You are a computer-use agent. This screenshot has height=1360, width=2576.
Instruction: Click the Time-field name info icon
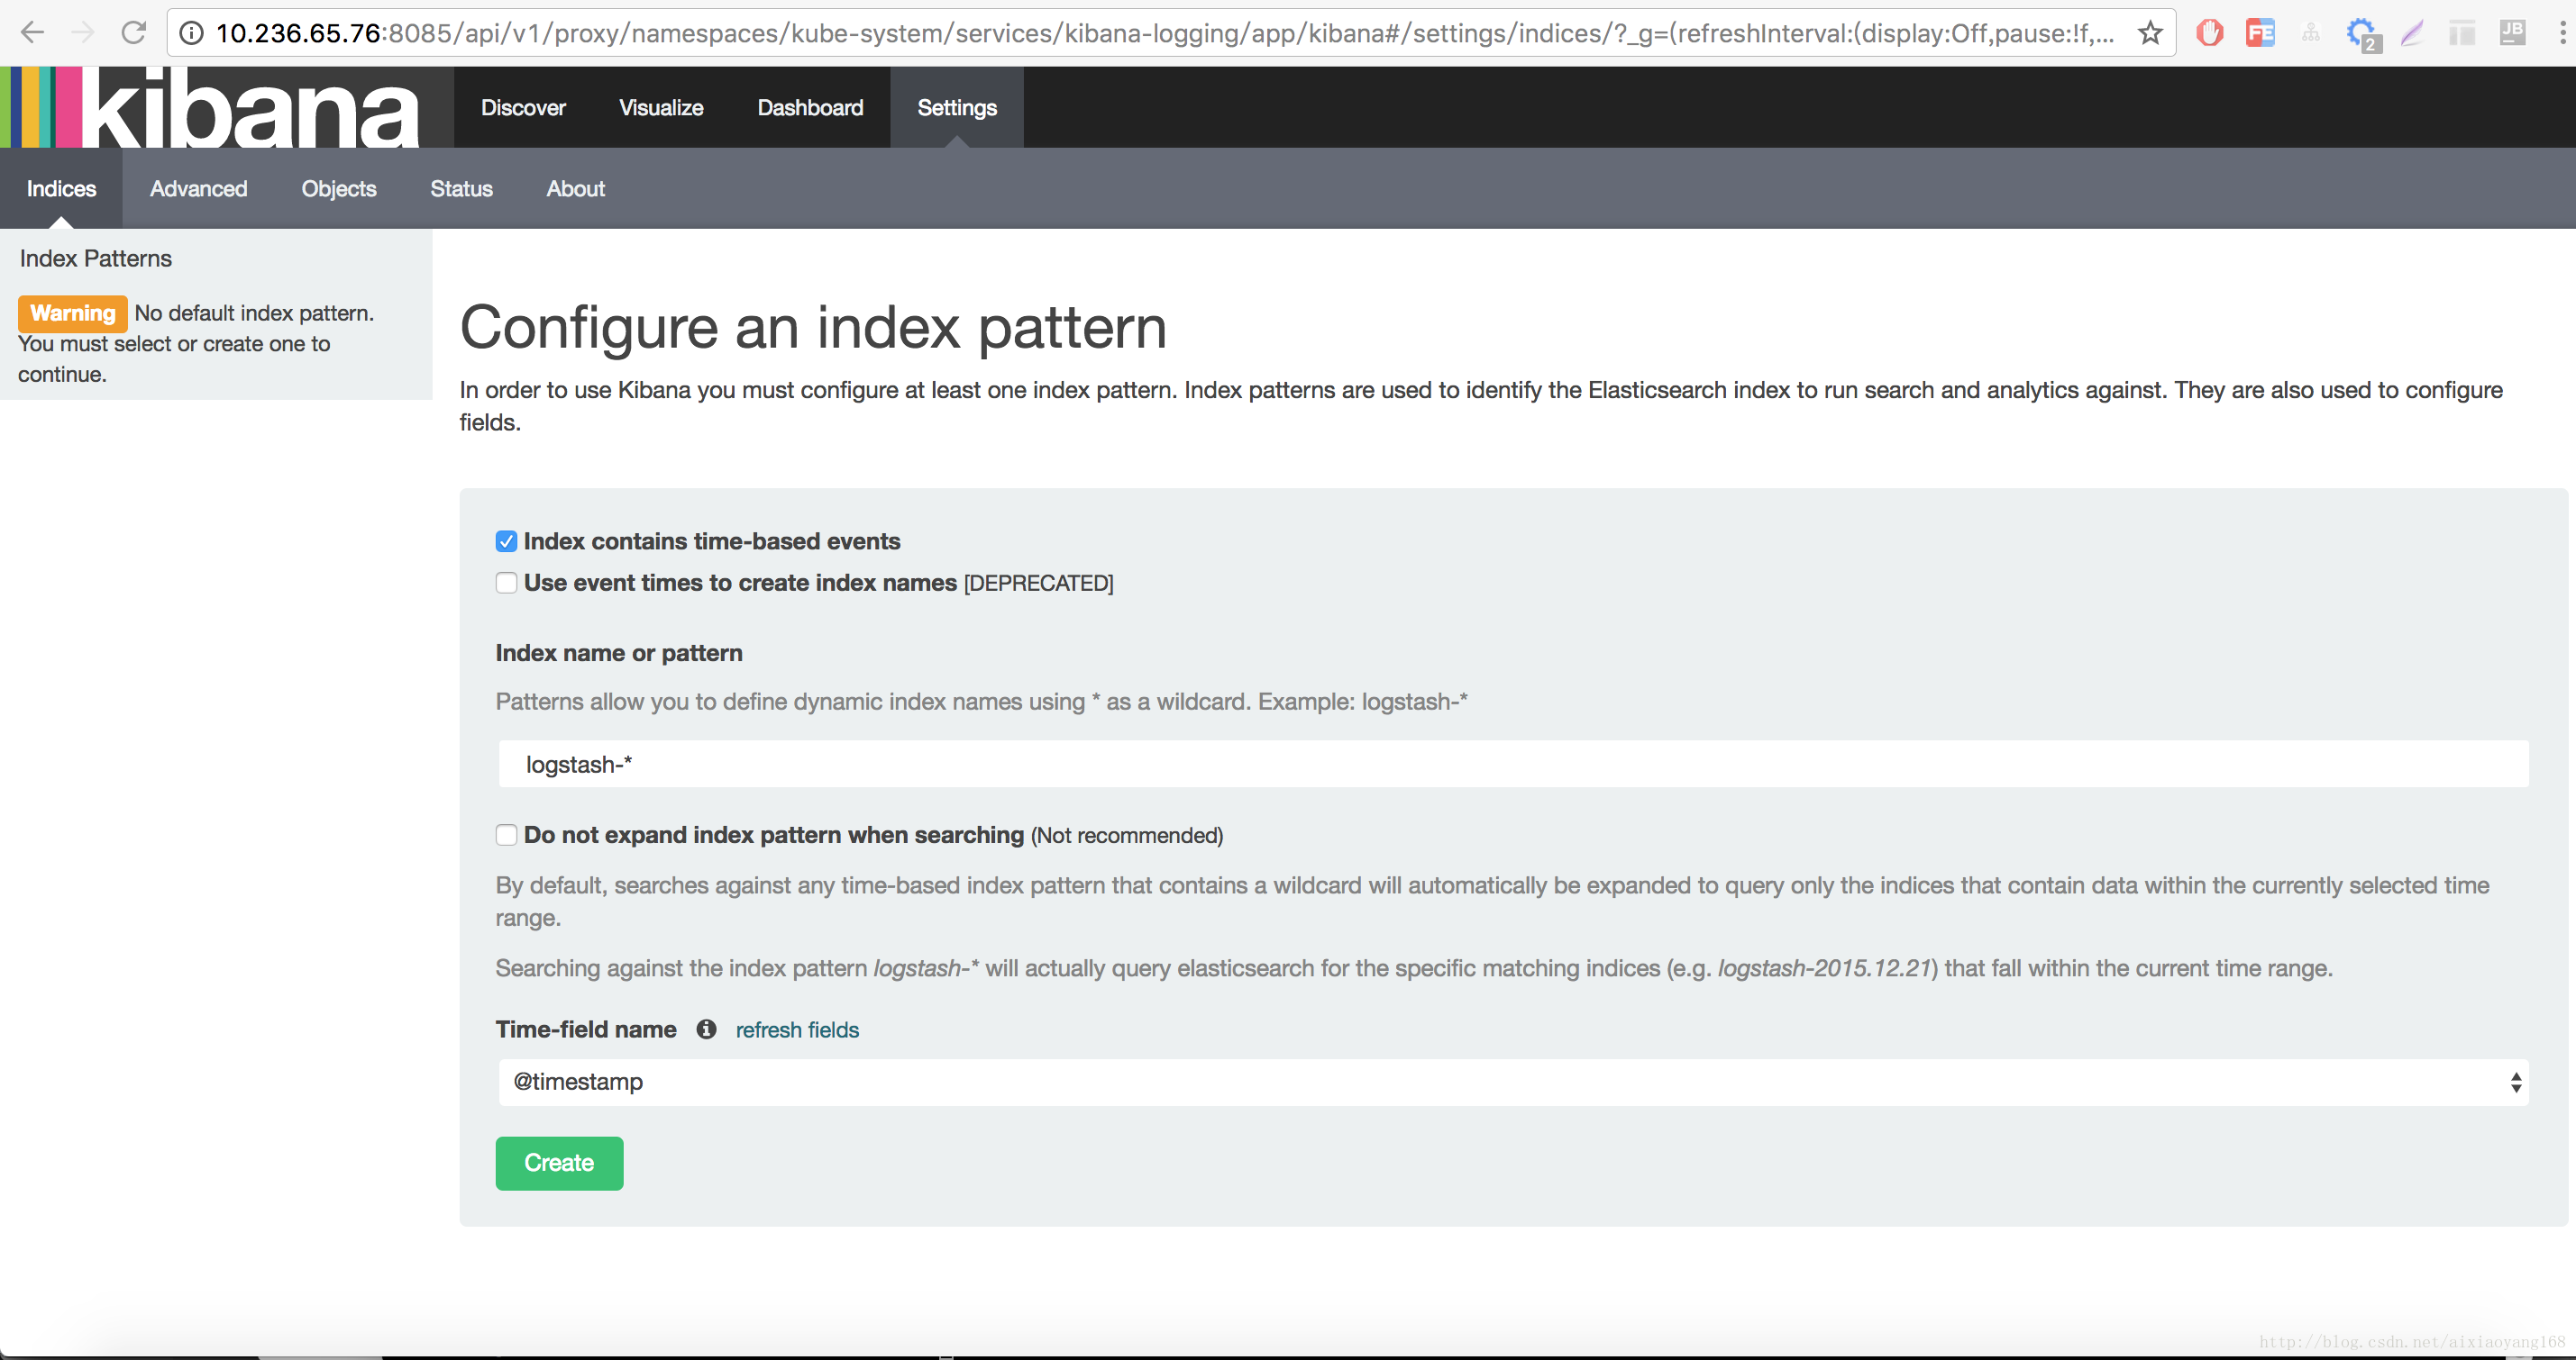pyautogui.click(x=706, y=1029)
